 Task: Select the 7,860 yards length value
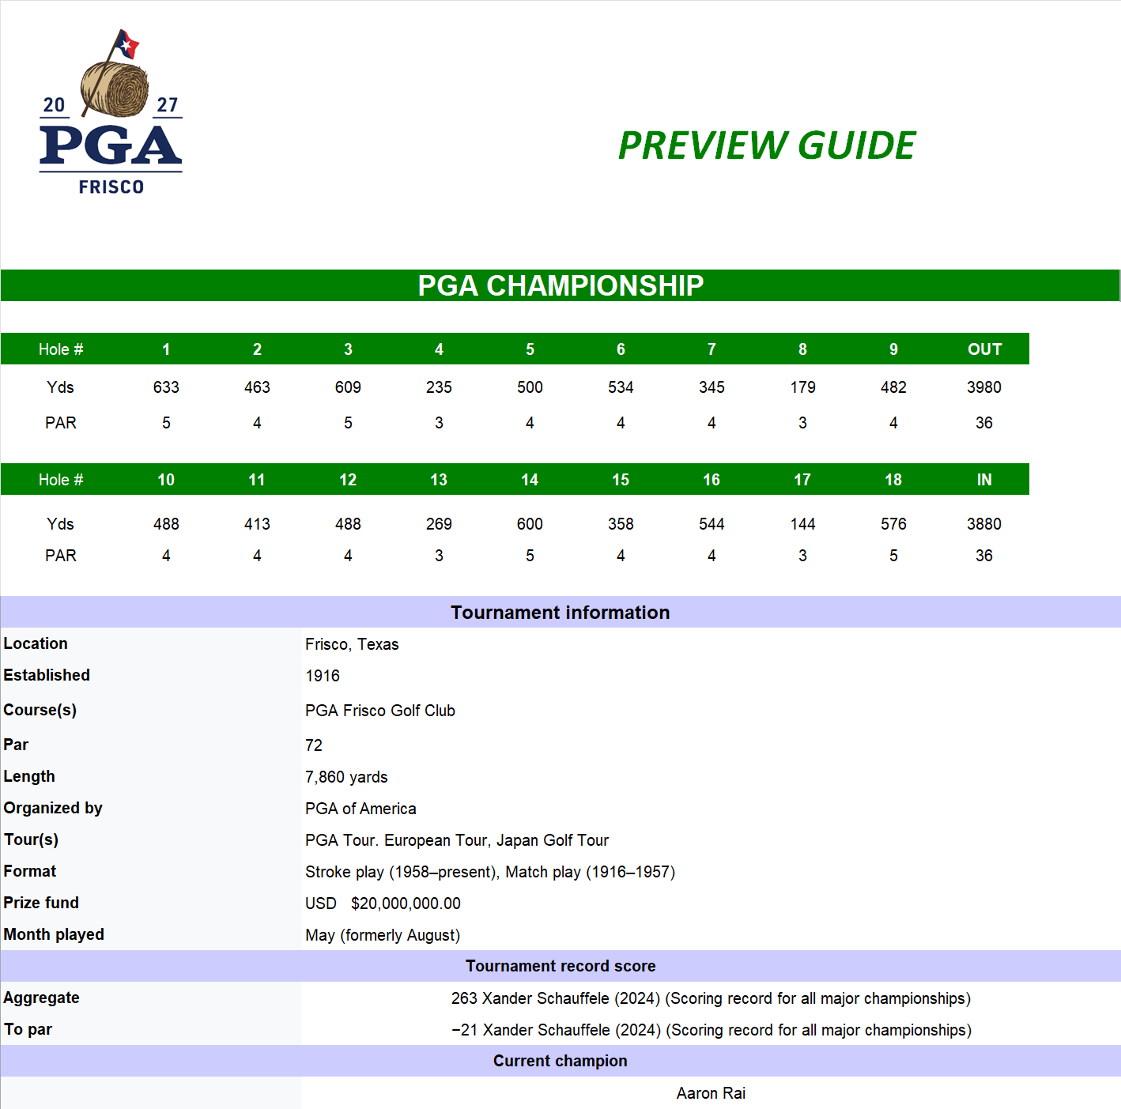click(x=346, y=777)
